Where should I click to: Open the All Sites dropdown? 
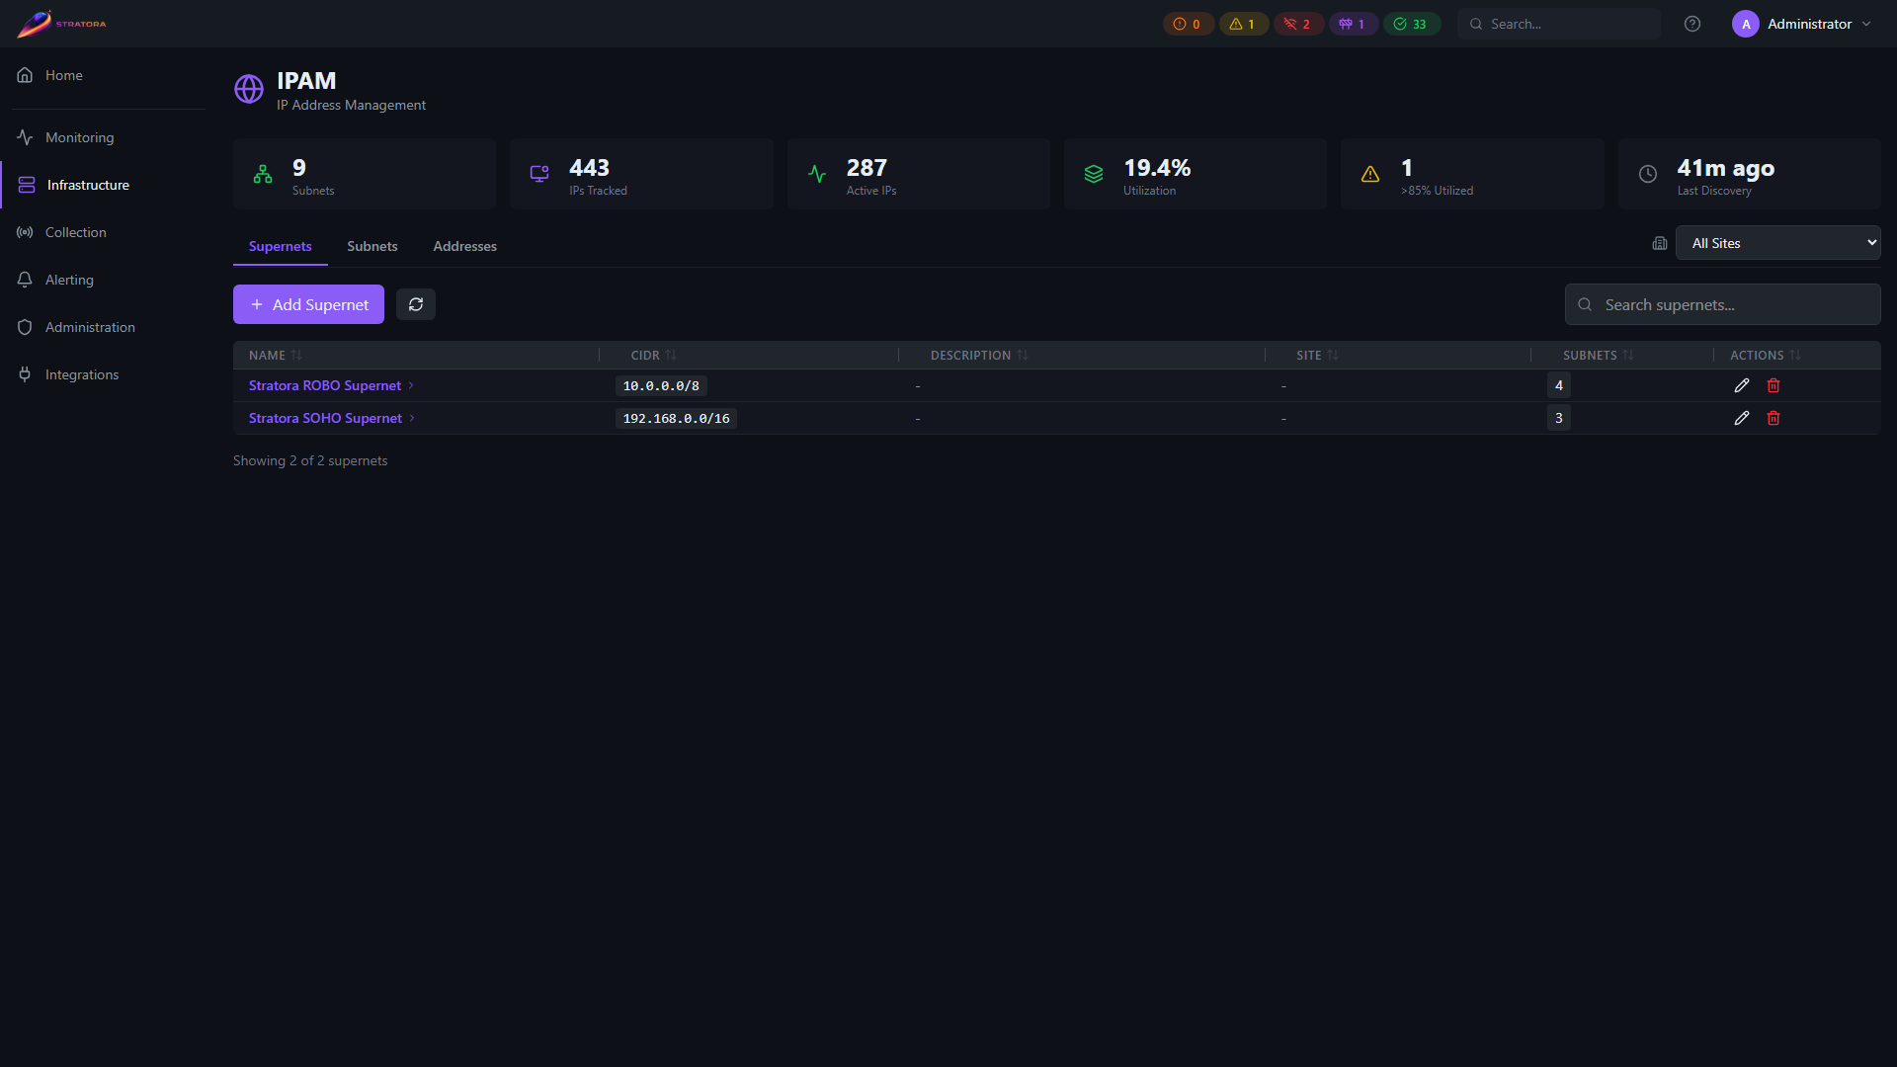coord(1777,243)
